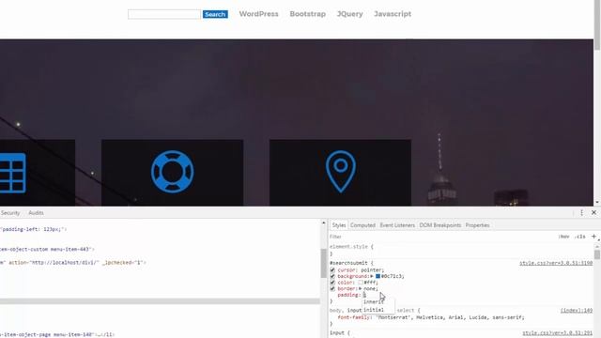The image size is (601, 338).
Task: Click the blue table grid icon
Action: point(12,173)
